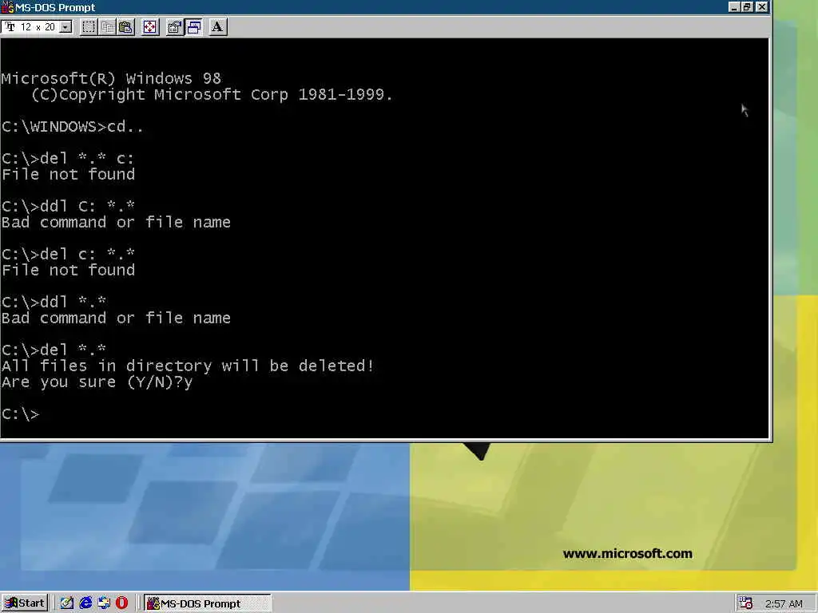Screen dimensions: 818x613
Task: Launch Internet Explorer from quick launch
Action: (85, 603)
